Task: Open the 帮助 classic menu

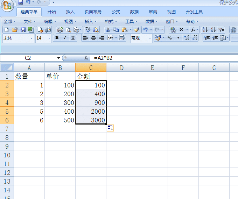Action: coord(192,22)
